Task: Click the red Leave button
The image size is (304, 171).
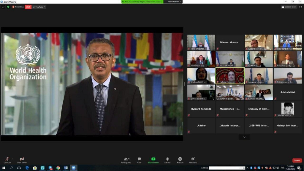Action: (x=297, y=160)
